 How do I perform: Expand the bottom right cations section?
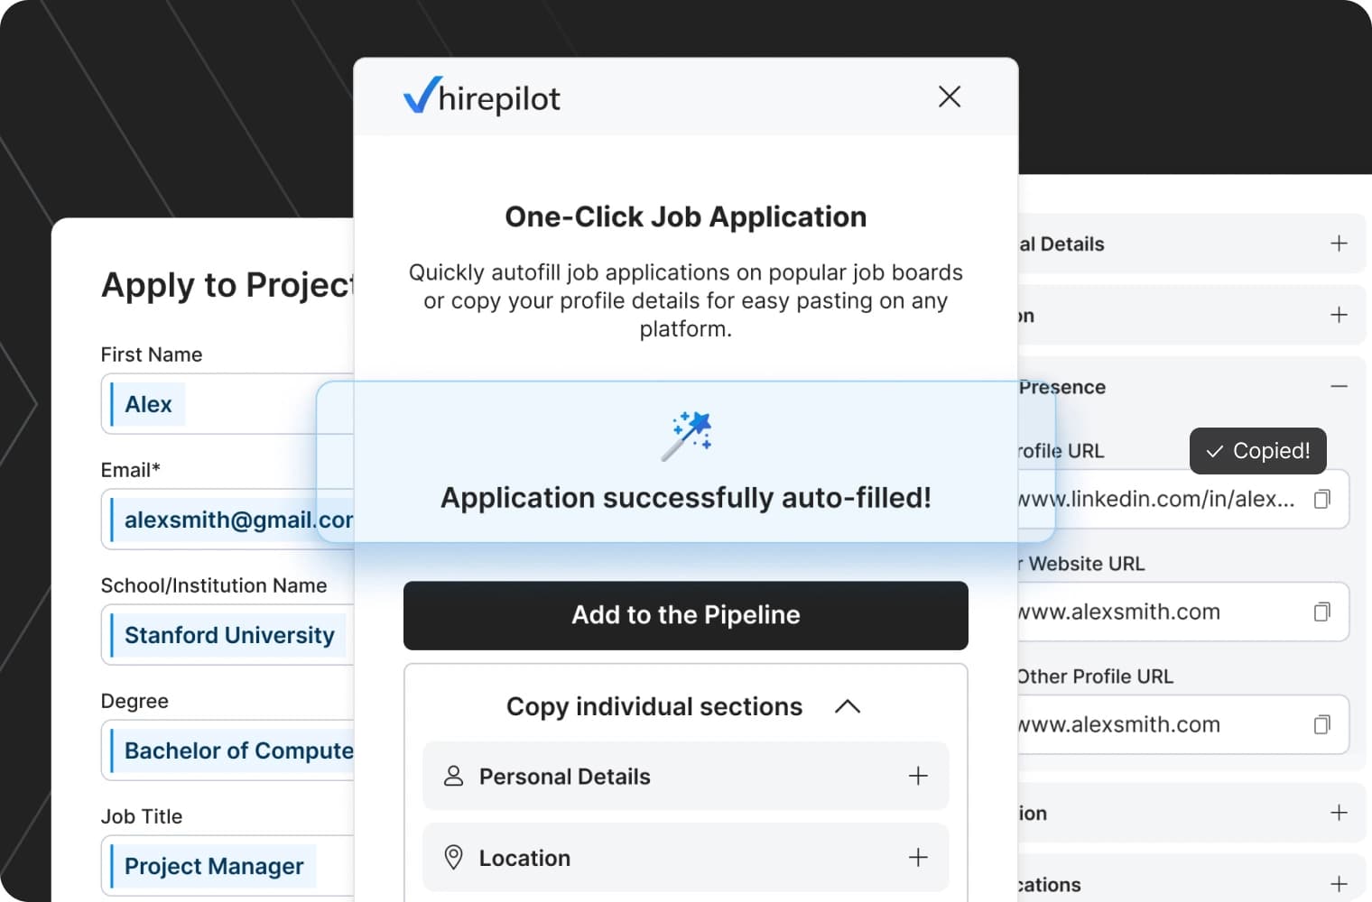(x=1338, y=884)
